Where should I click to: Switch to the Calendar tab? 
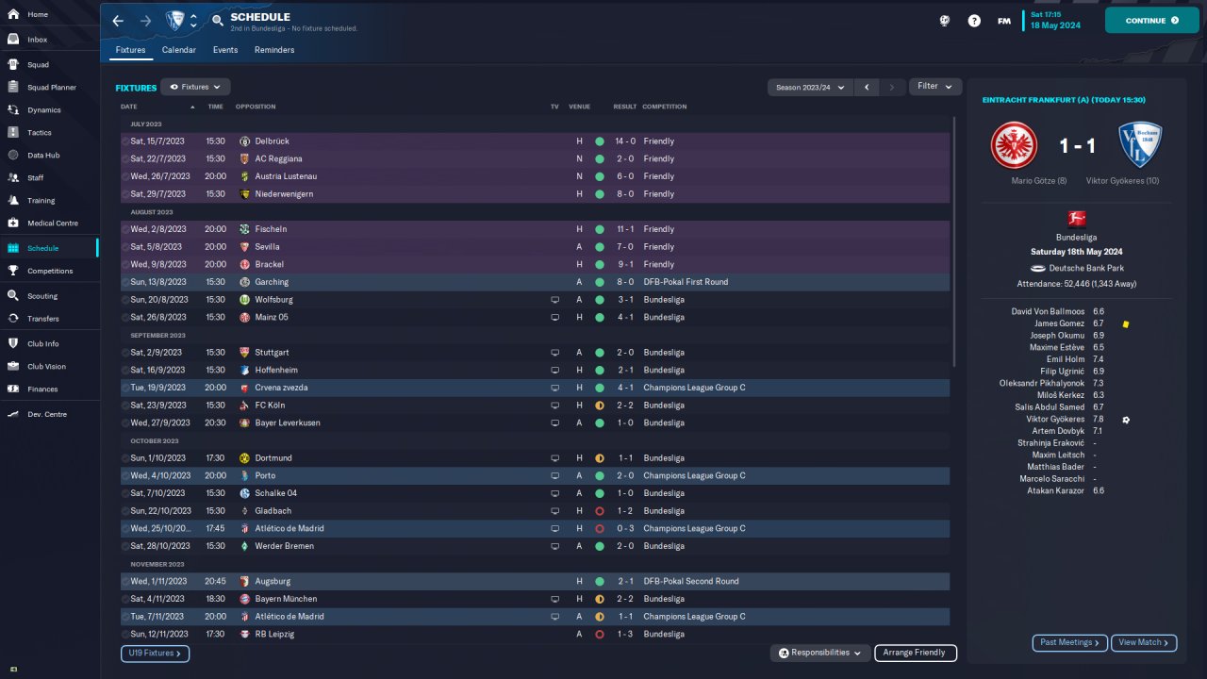179,50
